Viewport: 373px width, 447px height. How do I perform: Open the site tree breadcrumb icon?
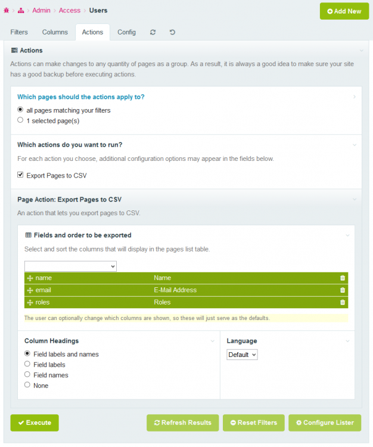tap(21, 11)
